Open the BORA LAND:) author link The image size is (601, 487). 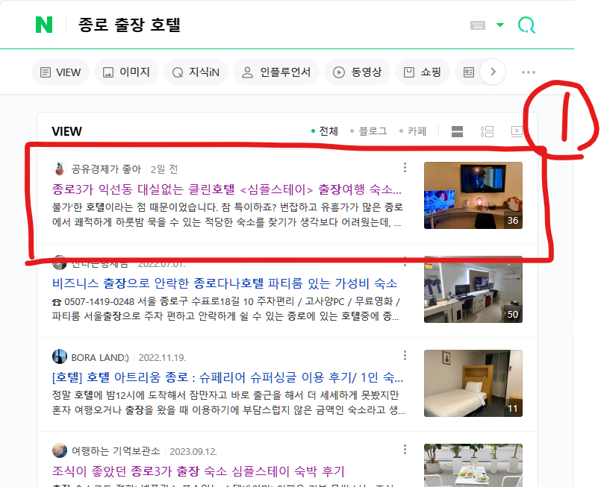click(x=100, y=357)
